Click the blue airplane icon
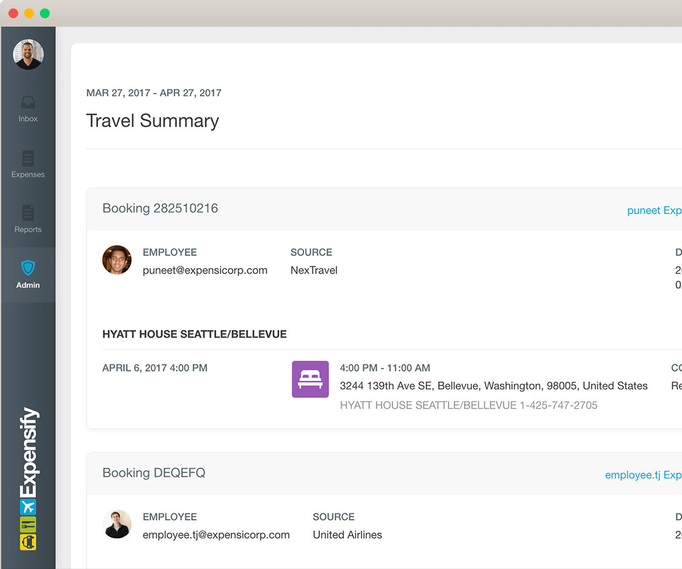This screenshot has width=682, height=569. [28, 507]
